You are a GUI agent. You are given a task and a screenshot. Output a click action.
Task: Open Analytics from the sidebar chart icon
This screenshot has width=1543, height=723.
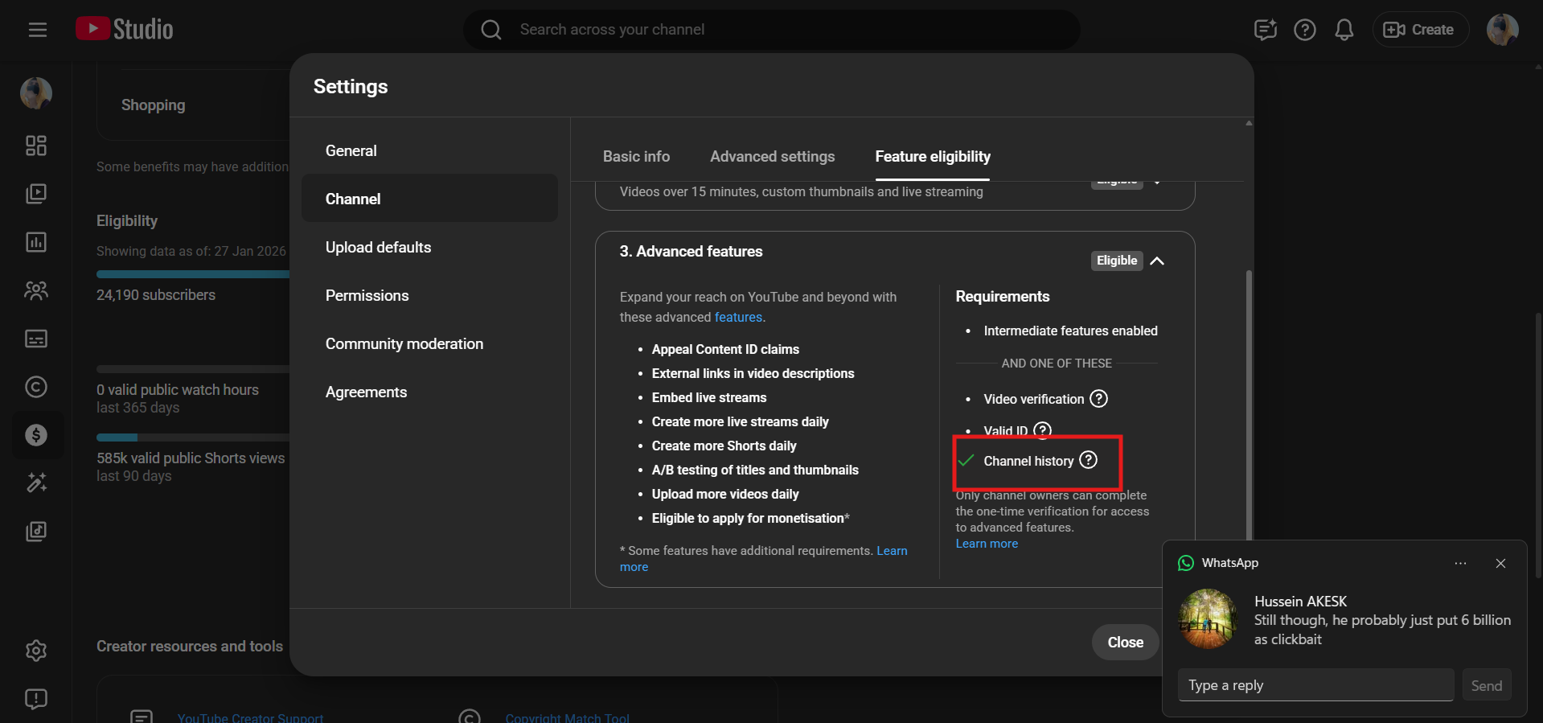[x=36, y=242]
